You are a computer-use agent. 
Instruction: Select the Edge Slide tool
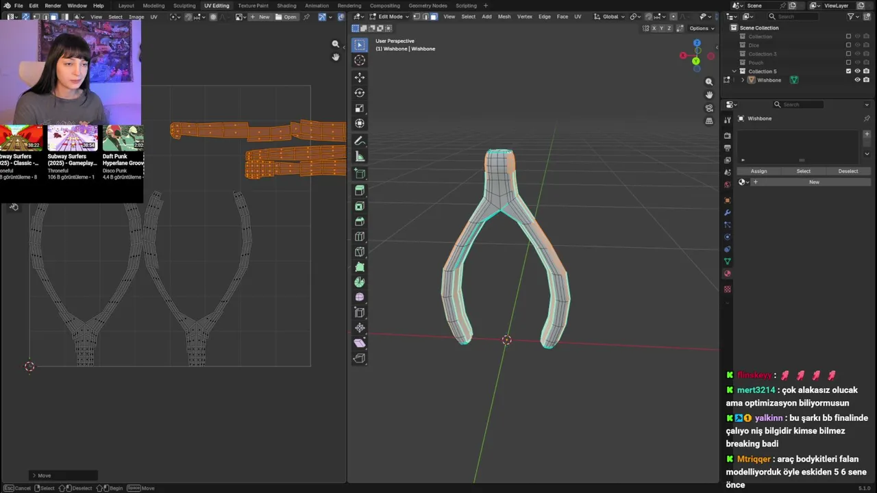coord(360,312)
